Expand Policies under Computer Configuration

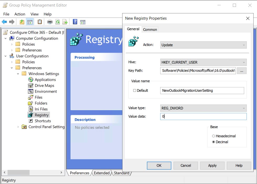(x=12, y=44)
